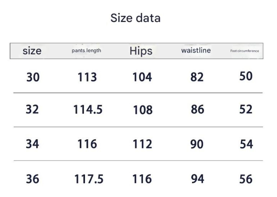
Task: Click the waistline value 82
Action: click(x=197, y=77)
